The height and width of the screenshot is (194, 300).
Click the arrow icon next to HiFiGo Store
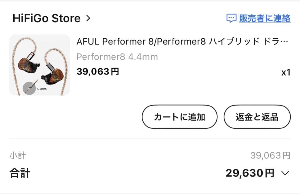[88, 18]
